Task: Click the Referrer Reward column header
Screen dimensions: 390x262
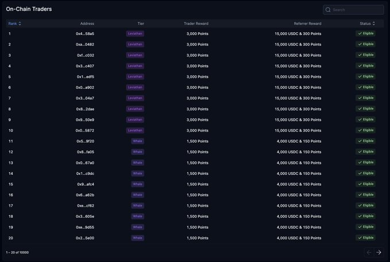Action: point(307,24)
